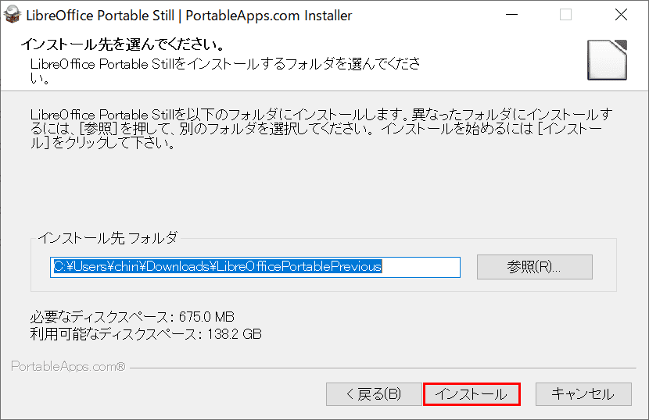
Task: Go back with the 戻る(B) button
Action: coord(374,394)
